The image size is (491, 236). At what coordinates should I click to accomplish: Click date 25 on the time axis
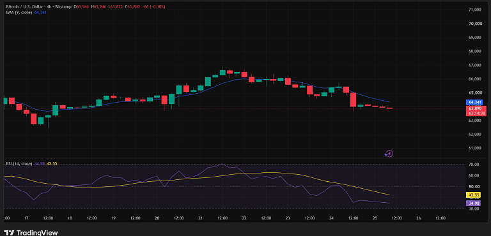375,218
